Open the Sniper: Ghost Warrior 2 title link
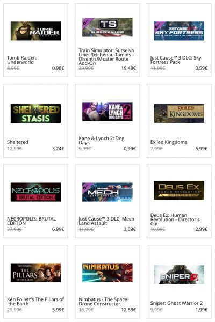The height and width of the screenshot is (322, 215). tap(176, 303)
